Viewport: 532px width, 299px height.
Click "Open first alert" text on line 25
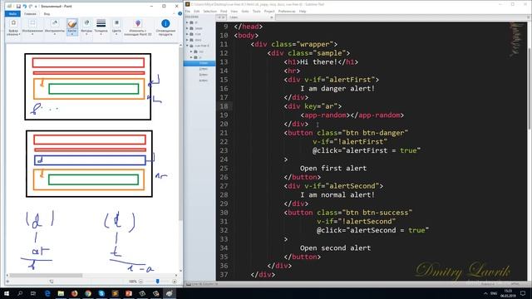333,168
